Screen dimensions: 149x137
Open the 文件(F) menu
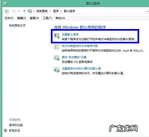9,18
